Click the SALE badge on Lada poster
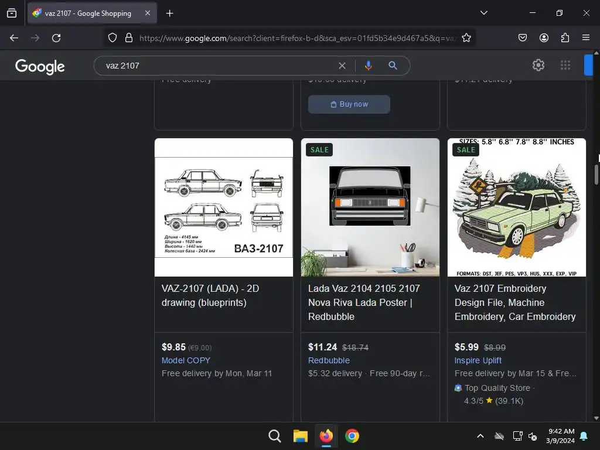Screen dimensions: 600x450 click(319, 149)
